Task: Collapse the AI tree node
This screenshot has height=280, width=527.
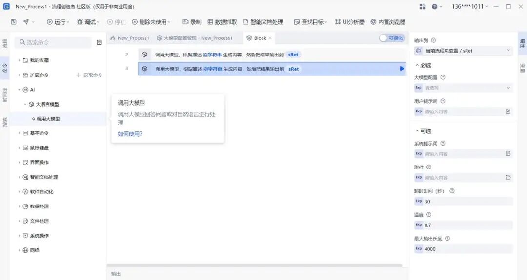Action: 20,90
